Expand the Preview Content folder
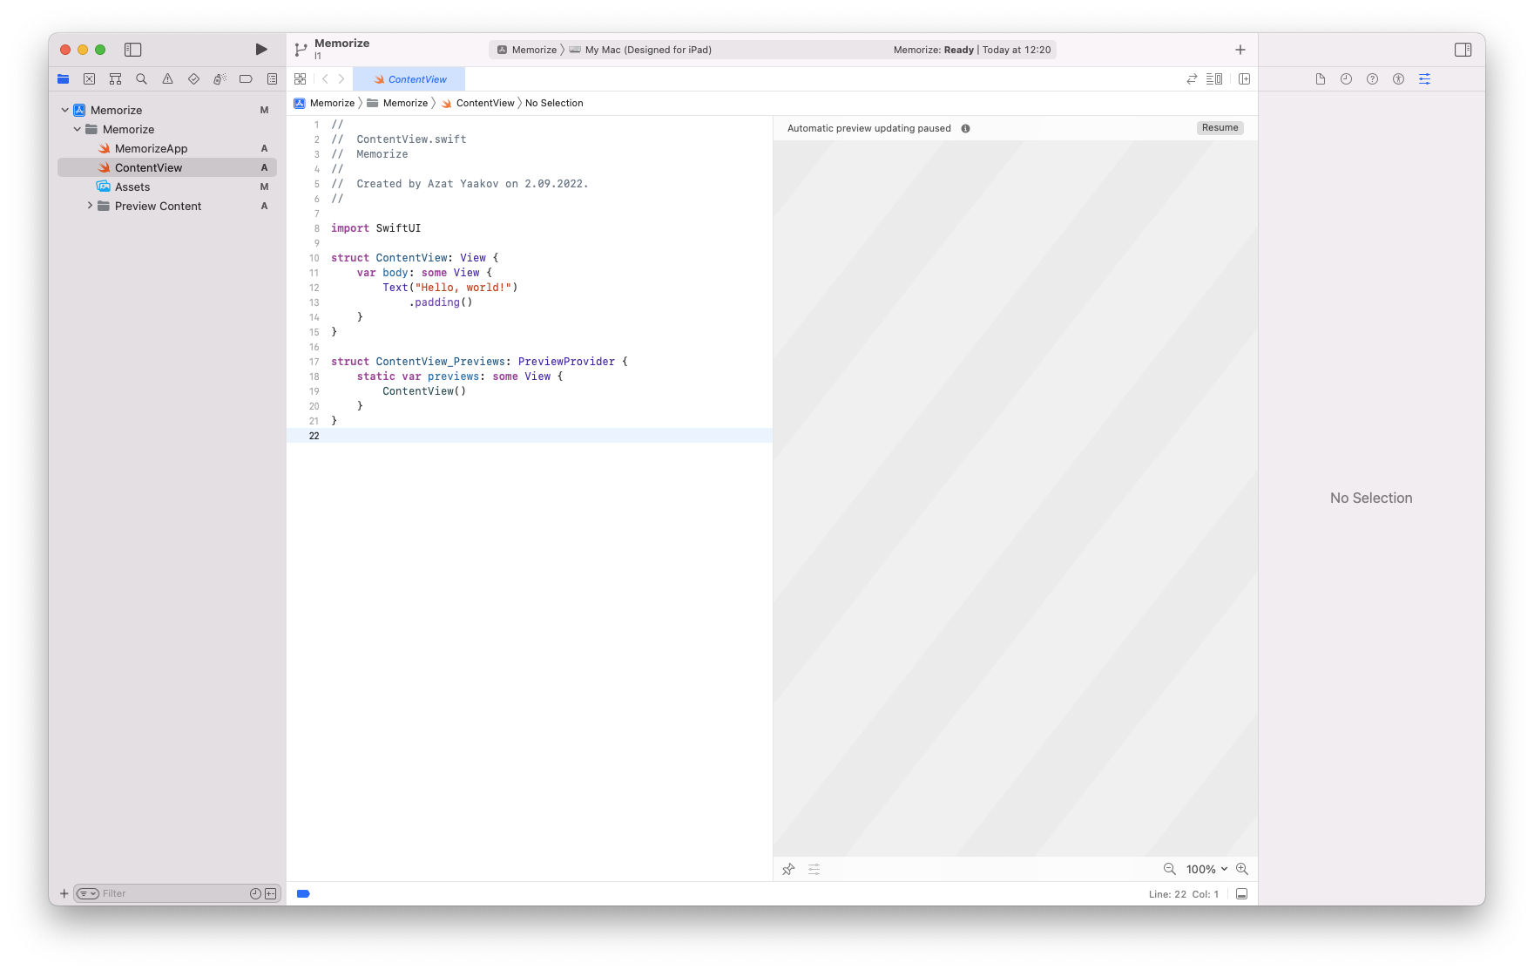The image size is (1534, 970). pyautogui.click(x=90, y=206)
